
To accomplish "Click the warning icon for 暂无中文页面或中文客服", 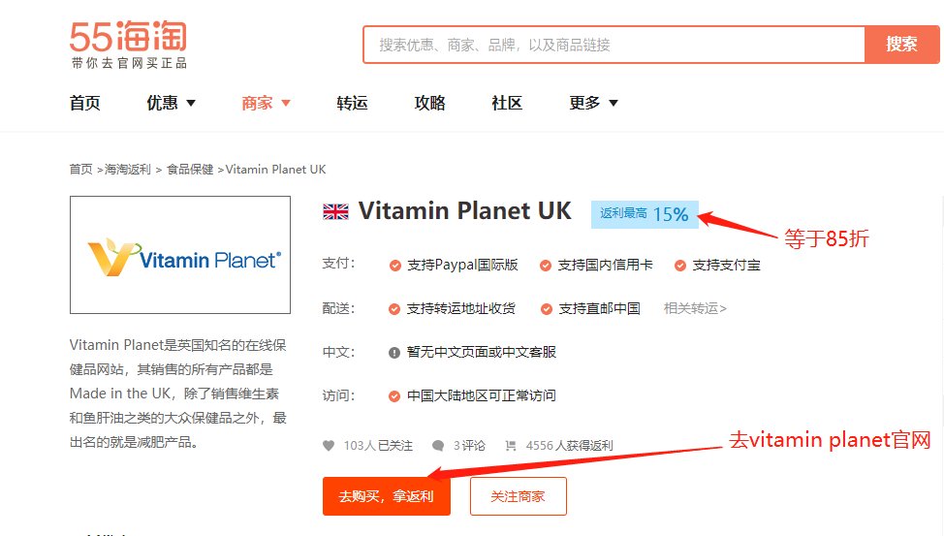I will (x=394, y=352).
